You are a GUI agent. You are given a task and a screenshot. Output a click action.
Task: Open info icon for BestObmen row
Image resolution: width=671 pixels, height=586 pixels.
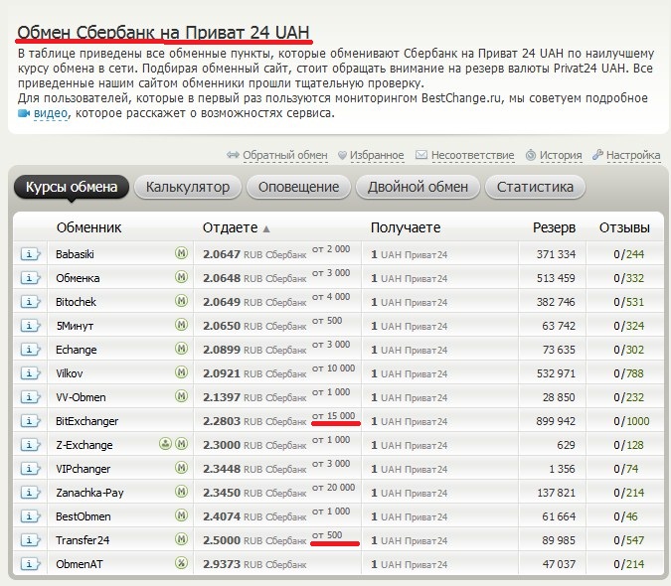30,516
